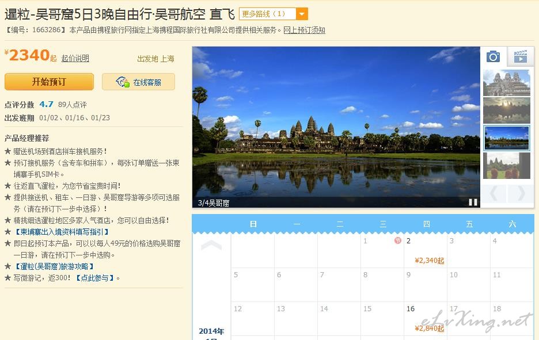View the fourth thumbnail with monks
Viewport: 539px width, 340px height.
(x=506, y=166)
